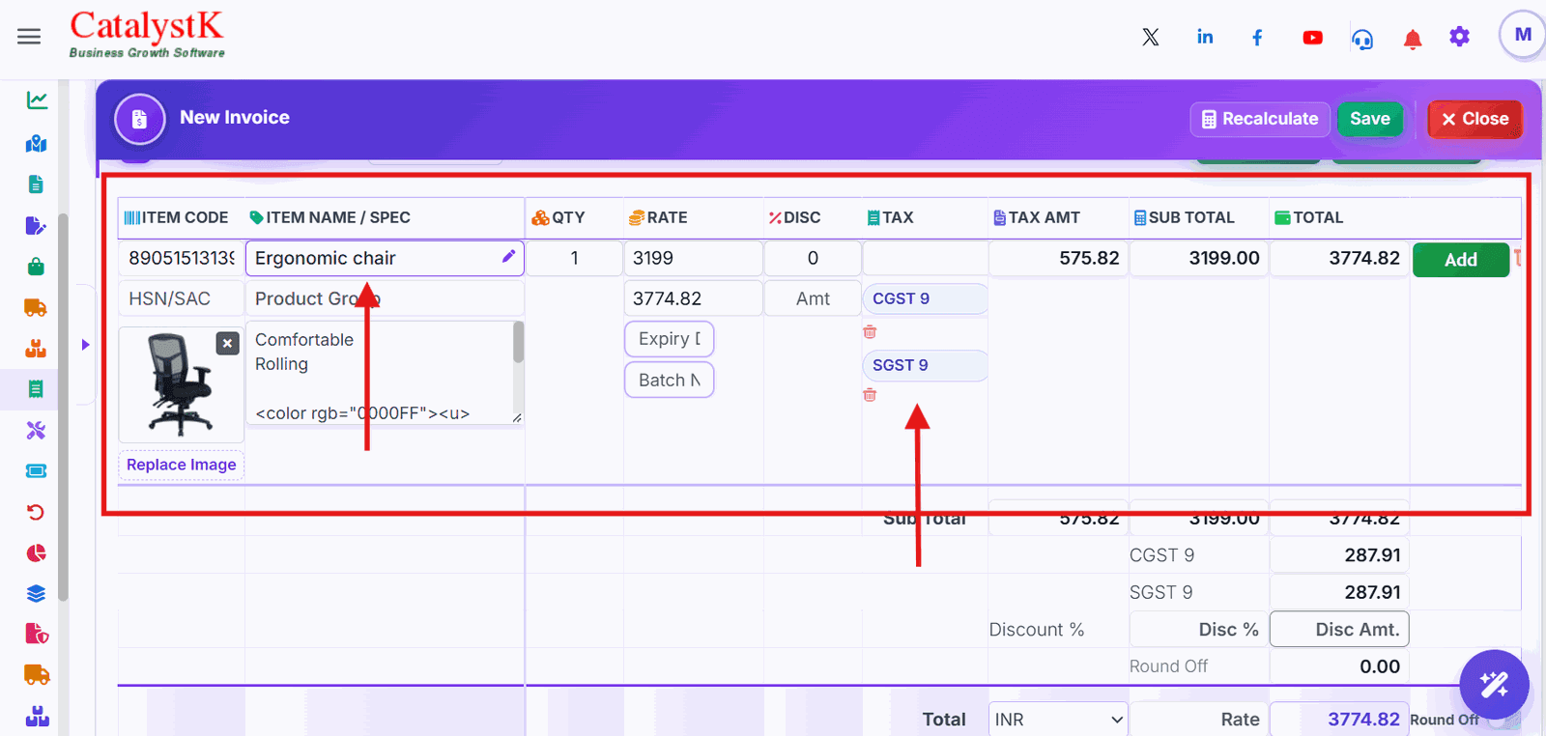Click the QTY input field
The image size is (1546, 736).
tap(575, 258)
